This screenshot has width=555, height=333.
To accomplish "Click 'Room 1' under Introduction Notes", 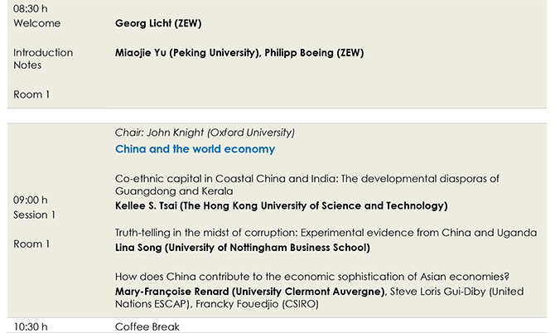I will tap(31, 94).
